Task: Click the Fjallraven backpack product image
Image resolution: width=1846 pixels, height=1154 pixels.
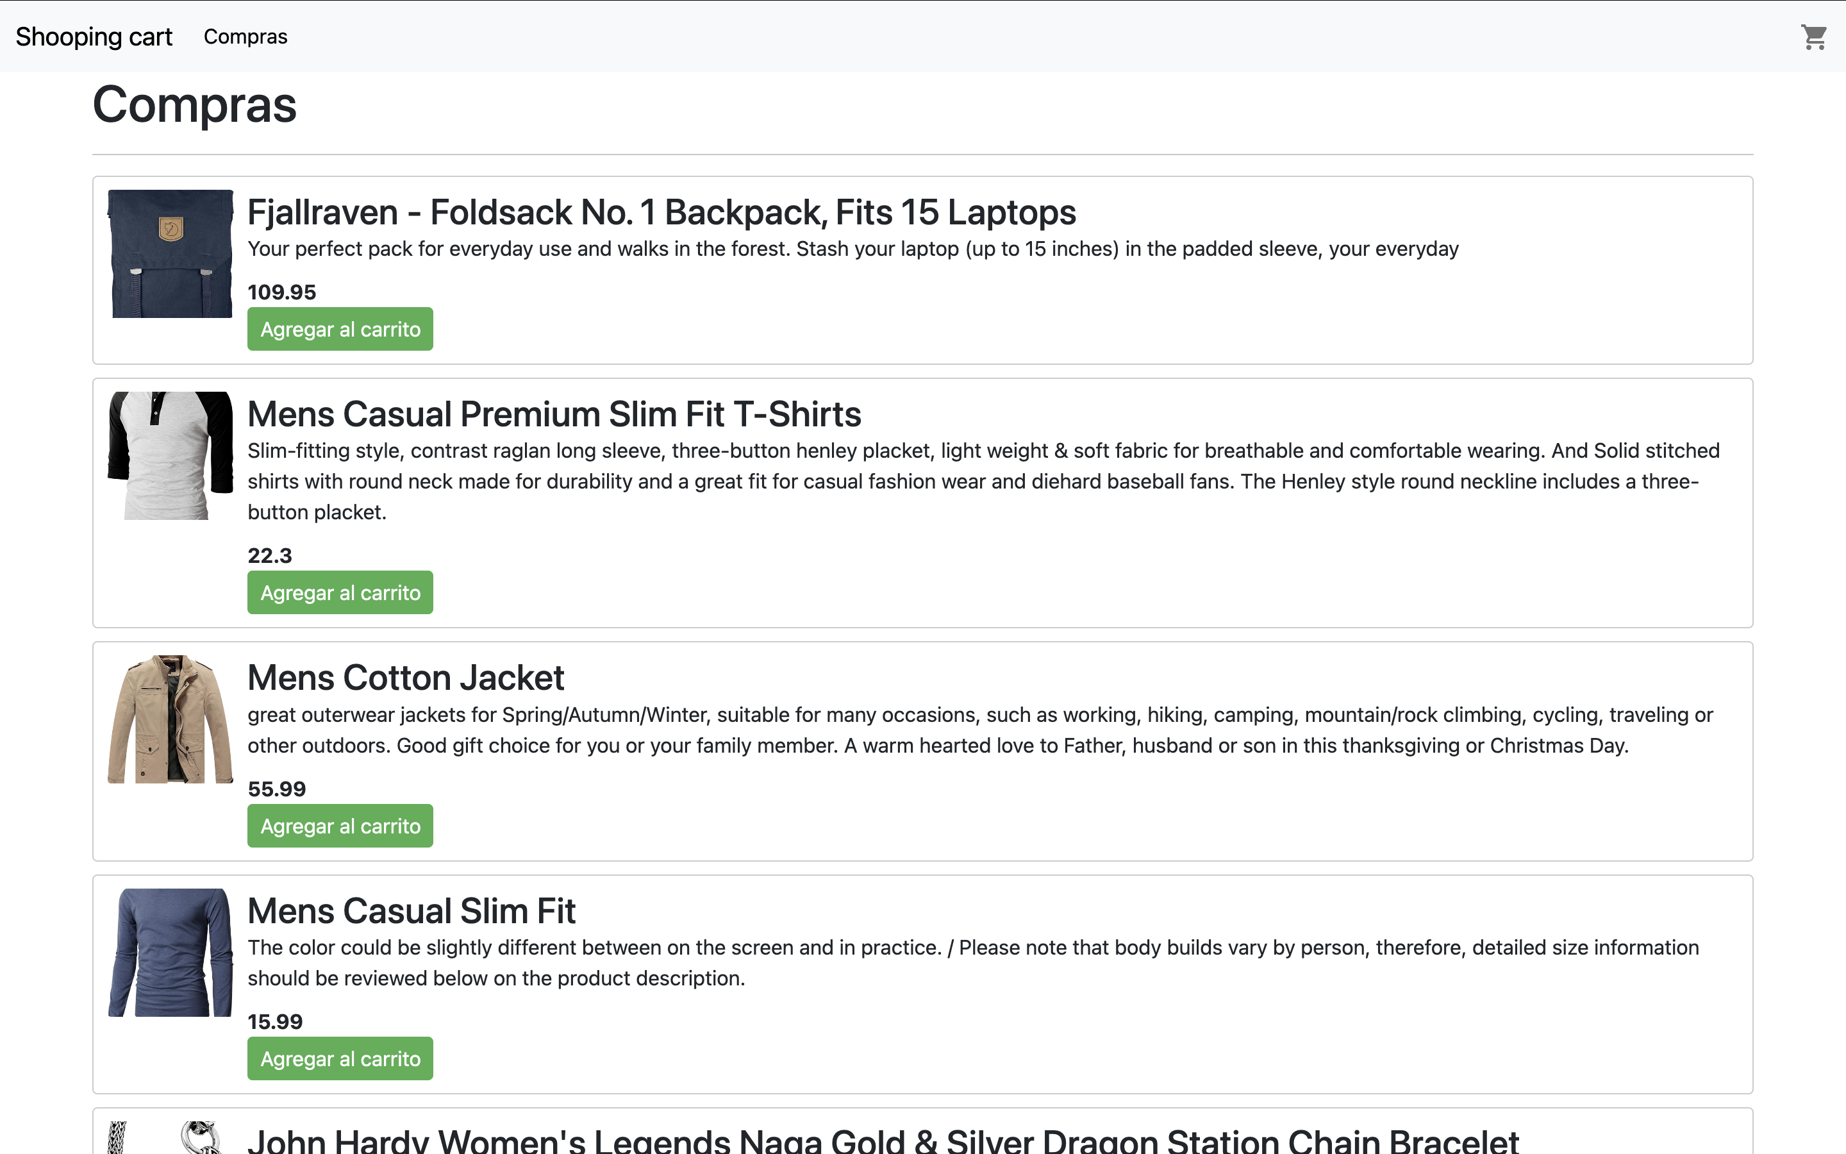Action: [170, 253]
